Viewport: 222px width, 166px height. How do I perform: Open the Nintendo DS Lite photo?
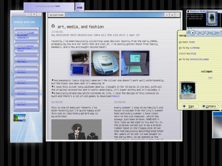pyautogui.click(x=135, y=63)
